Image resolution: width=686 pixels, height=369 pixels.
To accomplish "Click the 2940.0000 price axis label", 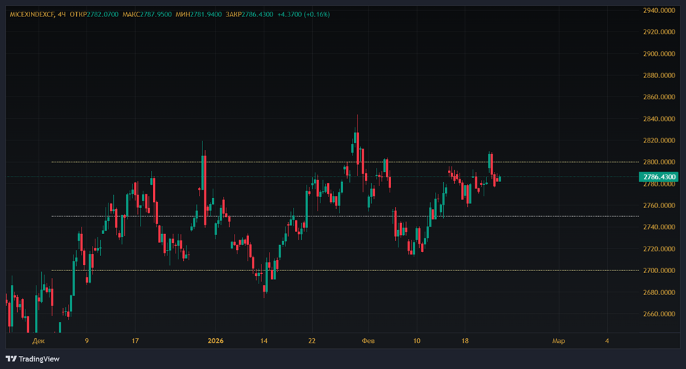I will (x=659, y=10).
